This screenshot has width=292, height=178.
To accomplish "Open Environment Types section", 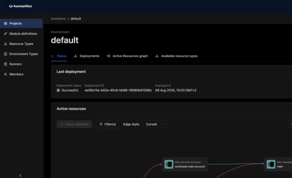I will click(23, 54).
